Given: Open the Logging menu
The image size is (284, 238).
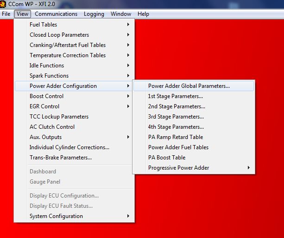Looking at the screenshot, I should (94, 14).
